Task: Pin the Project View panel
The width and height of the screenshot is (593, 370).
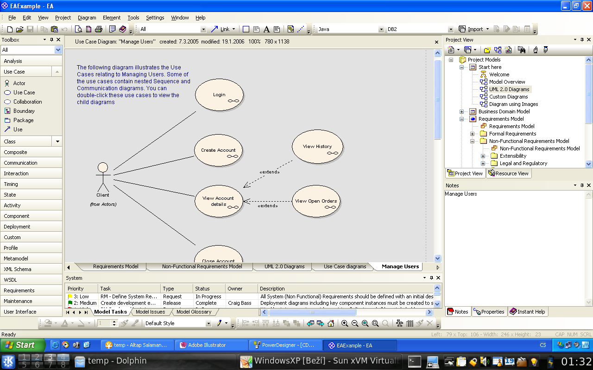Action: pyautogui.click(x=582, y=40)
